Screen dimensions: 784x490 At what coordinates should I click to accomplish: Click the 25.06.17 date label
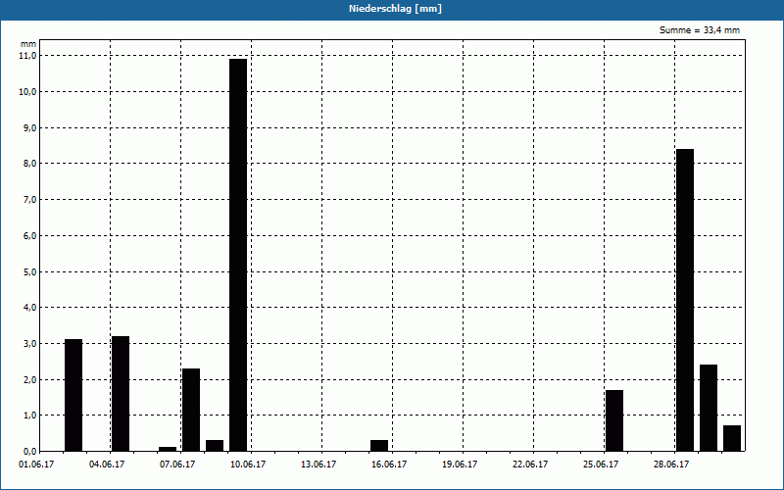(x=601, y=465)
